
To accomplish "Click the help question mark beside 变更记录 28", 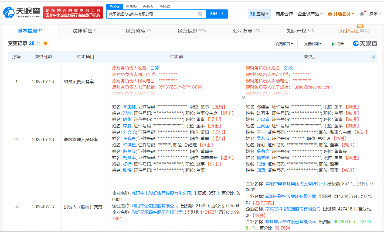I will click(x=37, y=43).
